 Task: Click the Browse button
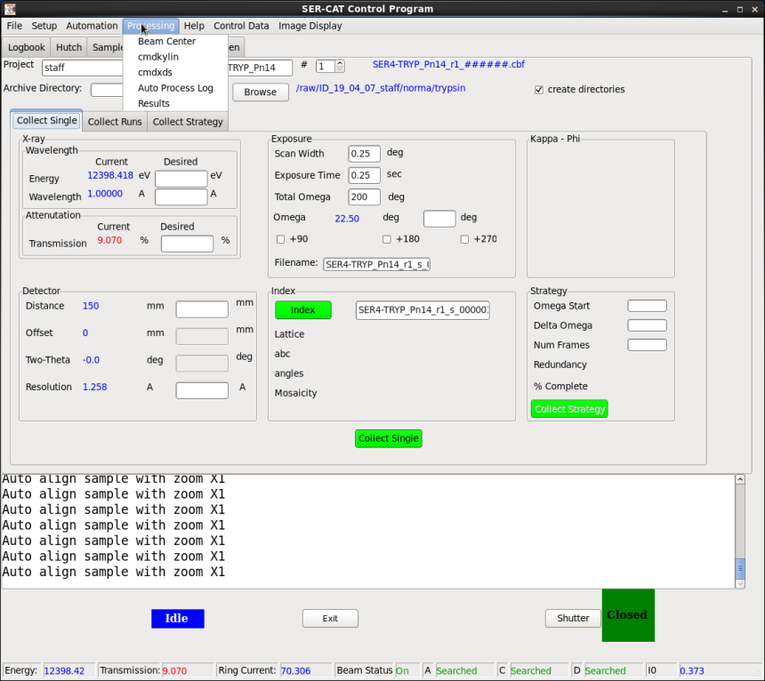[261, 92]
